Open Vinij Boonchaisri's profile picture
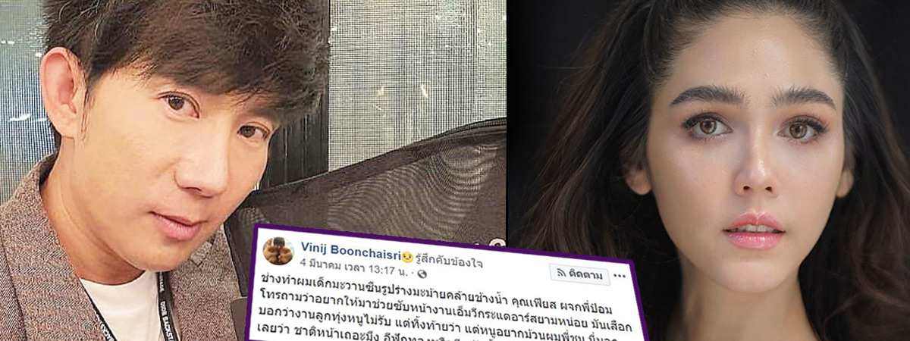Viewport: 910px width, 341px height. pyautogui.click(x=278, y=250)
